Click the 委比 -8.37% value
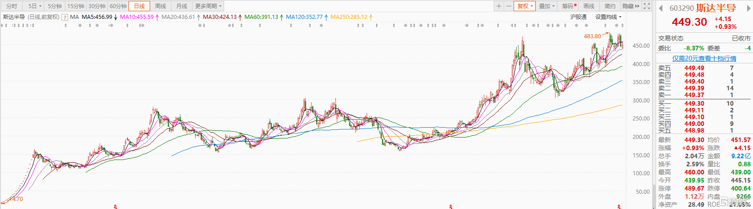The height and width of the screenshot is (209, 753). click(x=694, y=48)
